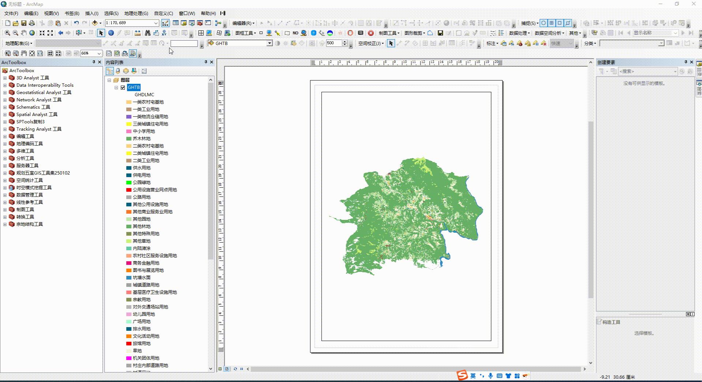Select the Zoom In tool
This screenshot has width=702, height=382.
[x=7, y=33]
